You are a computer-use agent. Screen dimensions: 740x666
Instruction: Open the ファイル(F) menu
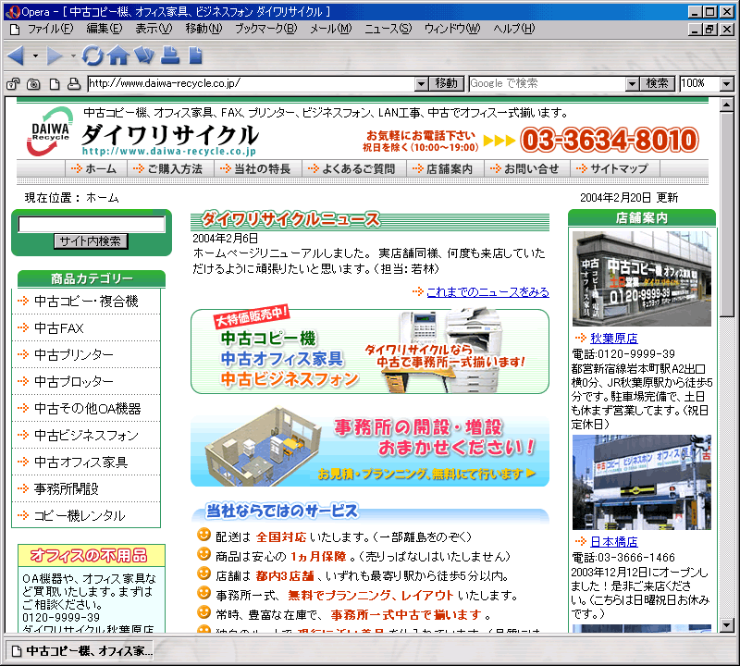[x=51, y=30]
